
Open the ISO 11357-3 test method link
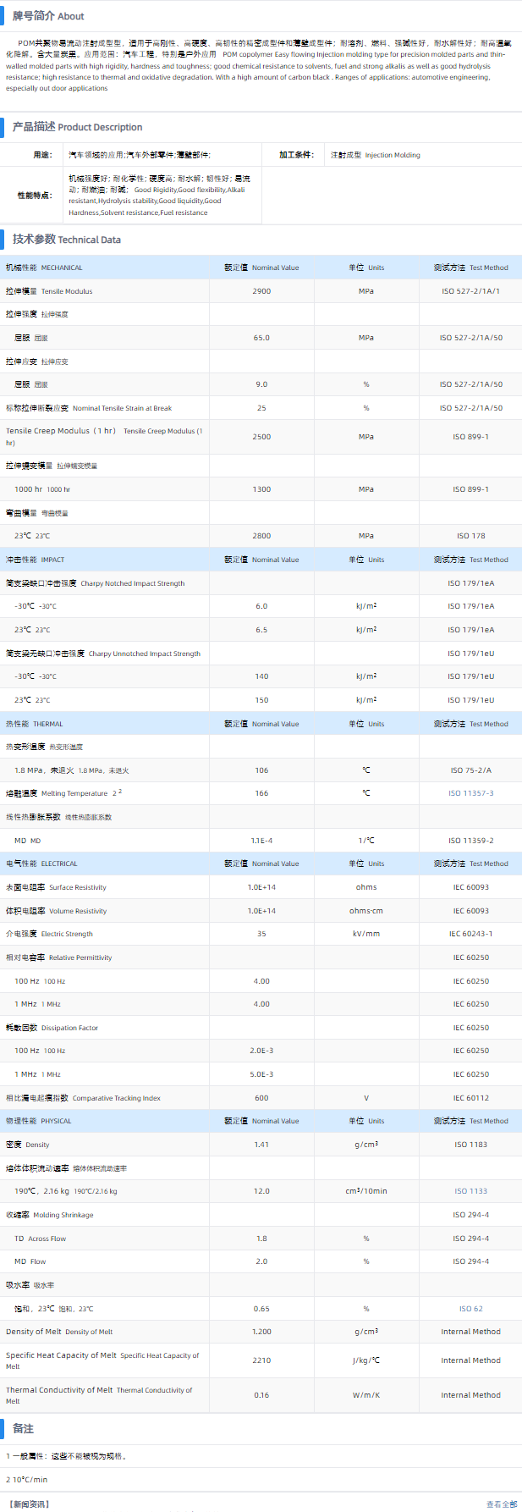(x=470, y=793)
